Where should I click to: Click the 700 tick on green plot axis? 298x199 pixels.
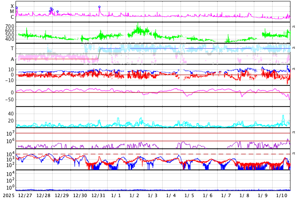click(9, 27)
